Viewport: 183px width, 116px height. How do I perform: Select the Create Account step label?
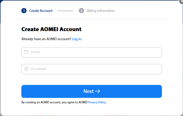[x=41, y=11]
